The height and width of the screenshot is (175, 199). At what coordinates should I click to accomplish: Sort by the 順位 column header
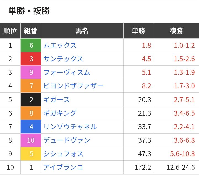point(10,31)
